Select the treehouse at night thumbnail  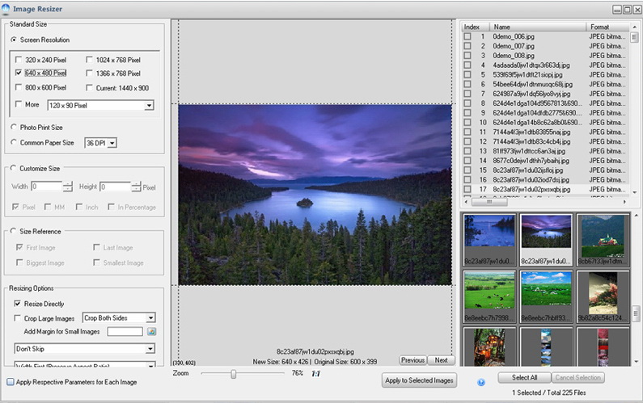[x=489, y=347]
